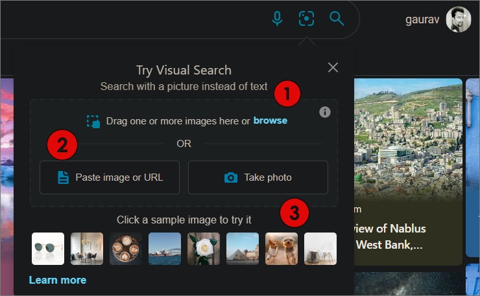Click the Paste image or URL button
The width and height of the screenshot is (480, 296).
[110, 177]
